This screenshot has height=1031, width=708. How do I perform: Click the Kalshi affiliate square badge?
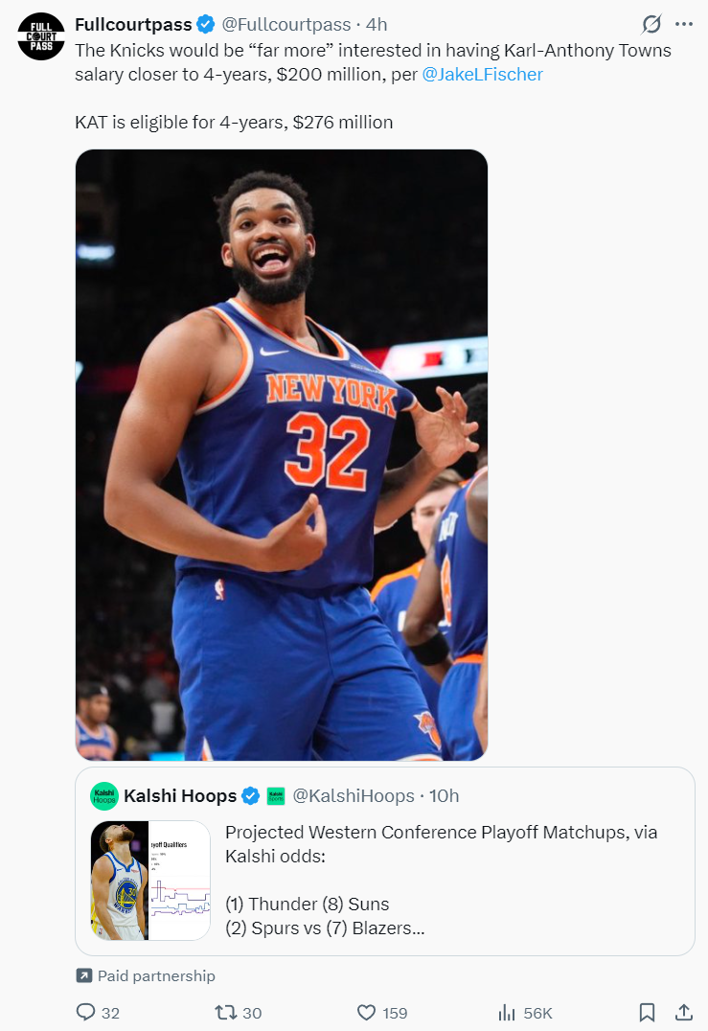pyautogui.click(x=276, y=796)
